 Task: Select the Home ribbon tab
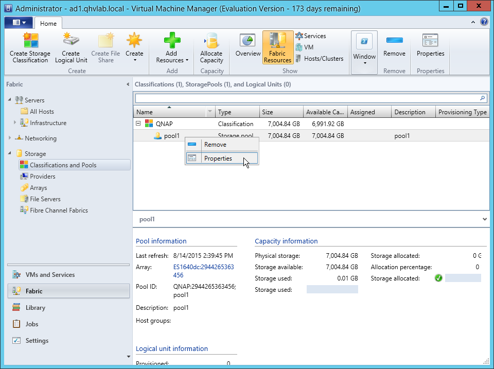48,23
